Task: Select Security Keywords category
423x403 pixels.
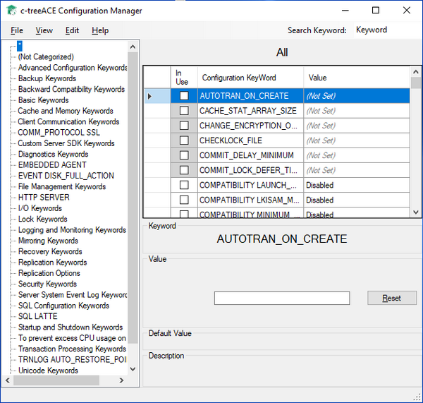Action: (x=47, y=284)
